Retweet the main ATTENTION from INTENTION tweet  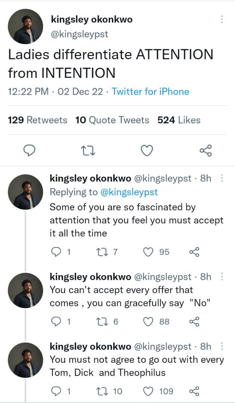pyautogui.click(x=89, y=150)
